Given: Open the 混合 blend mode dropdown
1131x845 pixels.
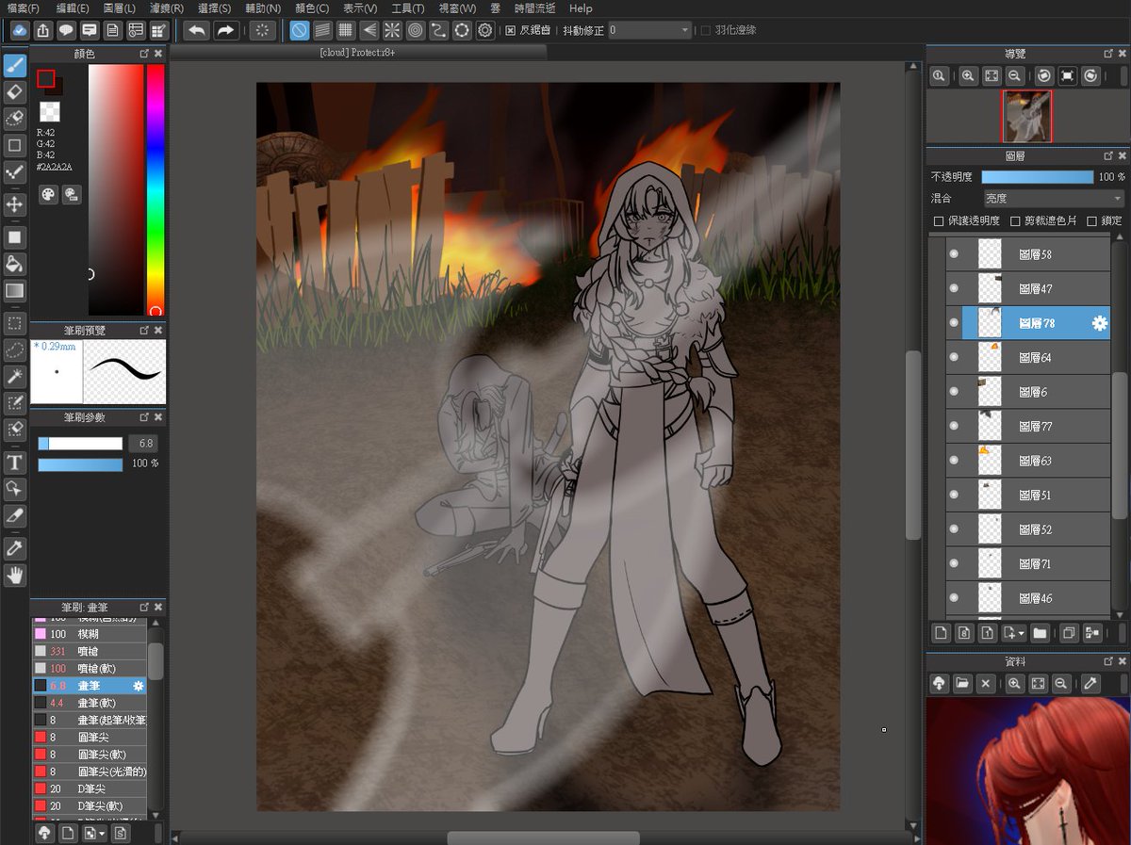Looking at the screenshot, I should [x=1054, y=199].
